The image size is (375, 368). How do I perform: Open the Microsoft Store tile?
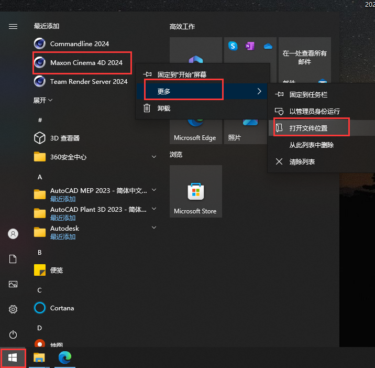click(x=196, y=191)
